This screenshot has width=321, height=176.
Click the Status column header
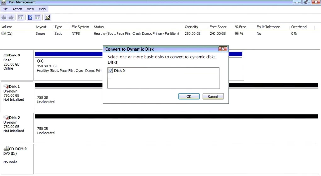click(99, 27)
